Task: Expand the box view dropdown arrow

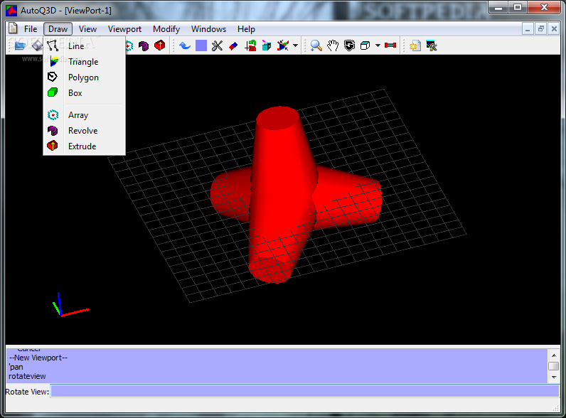Action: 378,45
